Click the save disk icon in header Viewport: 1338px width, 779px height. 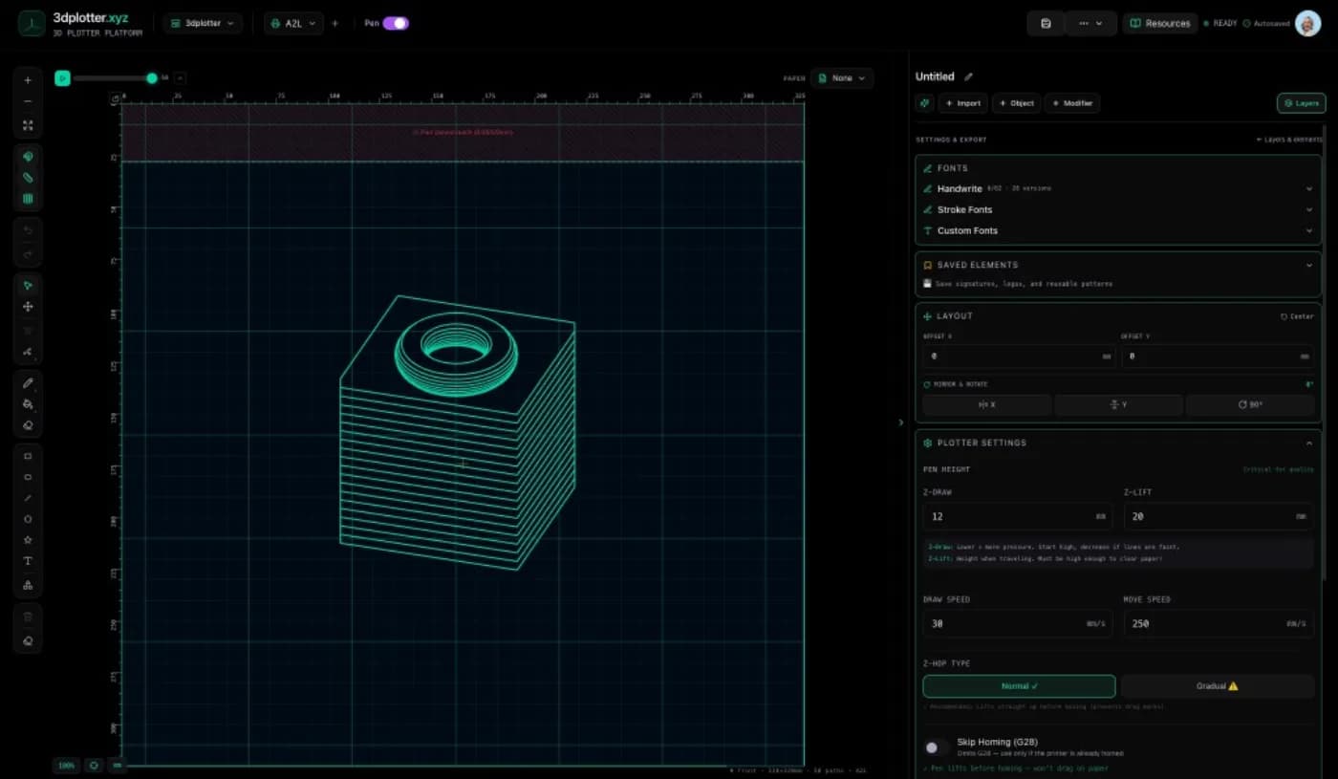point(1046,23)
